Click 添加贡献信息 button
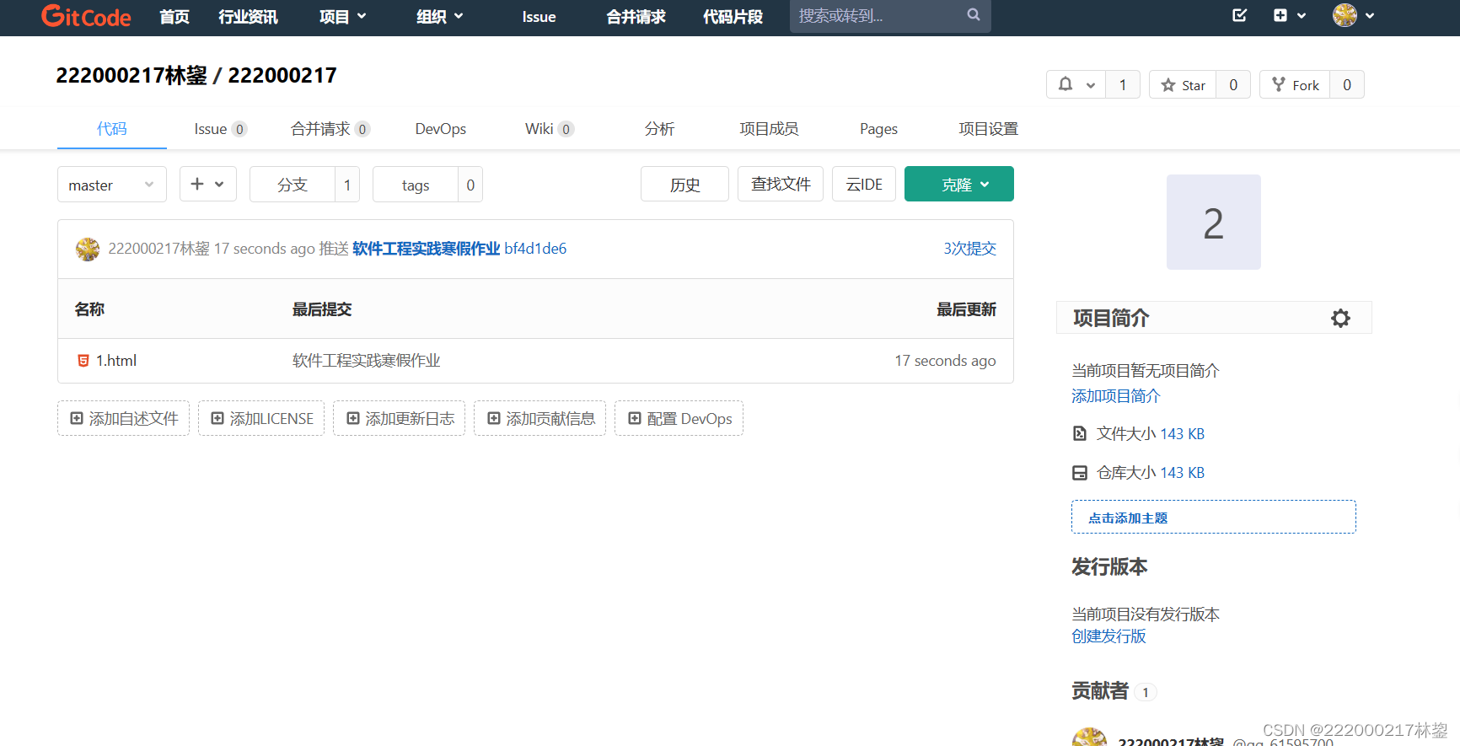Screen dimensions: 1460x746 point(540,418)
